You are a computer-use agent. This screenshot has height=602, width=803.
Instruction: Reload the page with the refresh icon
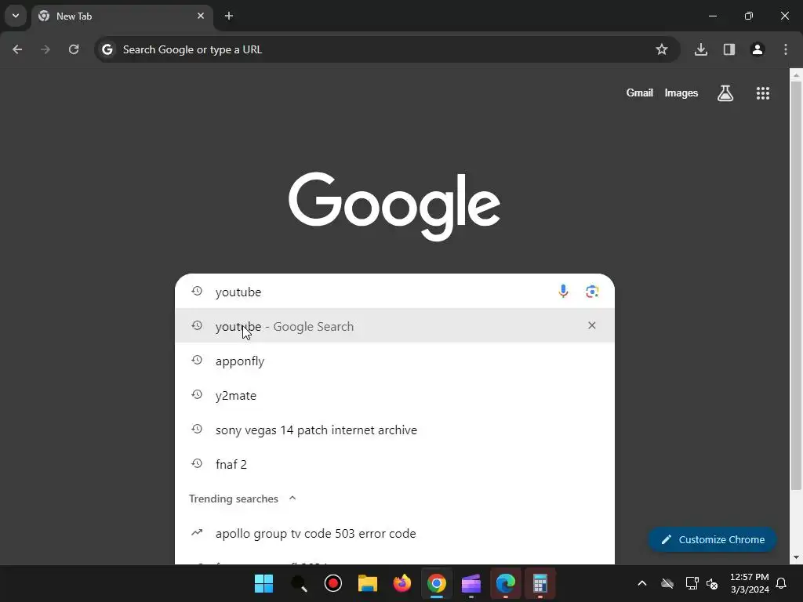[74, 49]
